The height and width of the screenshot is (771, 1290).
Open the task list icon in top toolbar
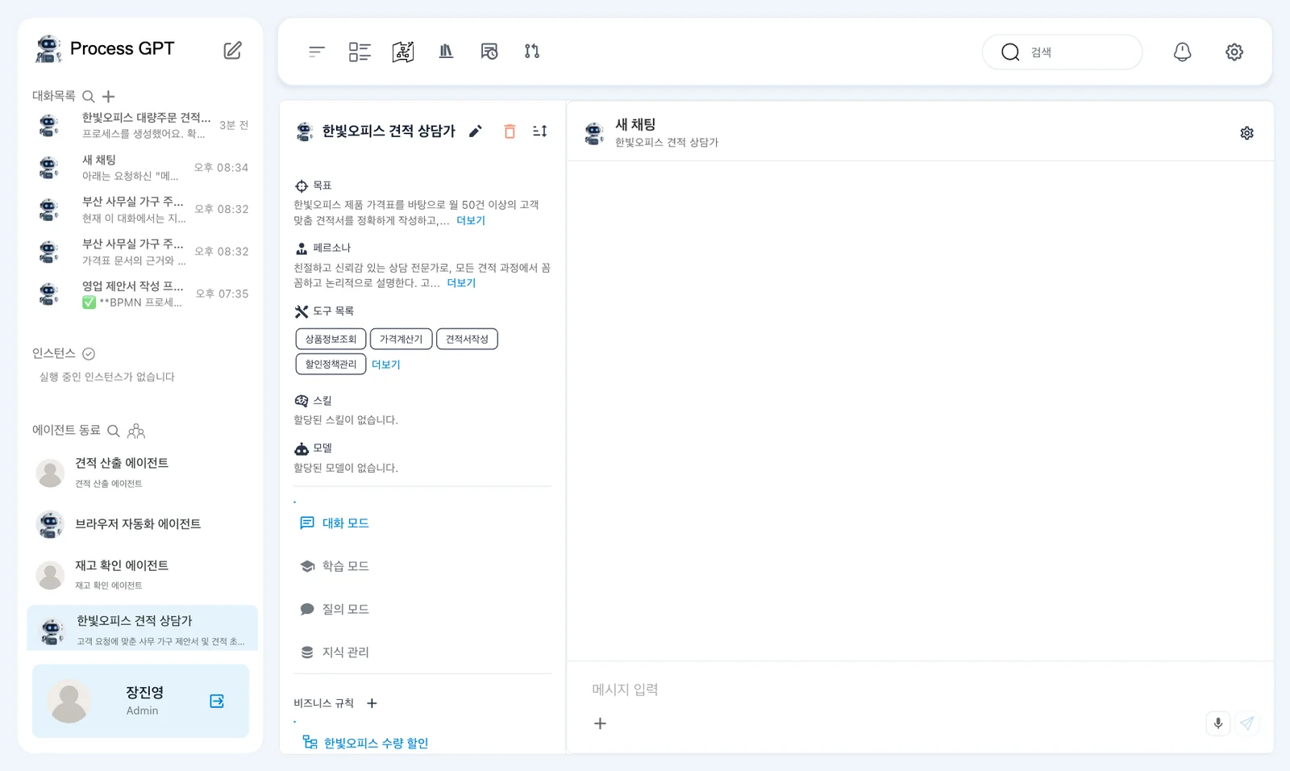pyautogui.click(x=360, y=52)
